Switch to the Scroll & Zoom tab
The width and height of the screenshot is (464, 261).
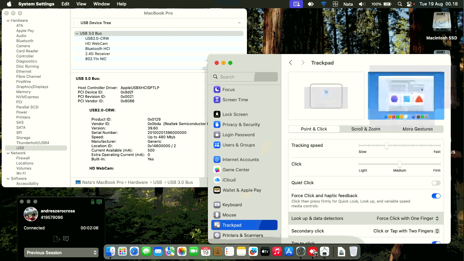[365, 129]
